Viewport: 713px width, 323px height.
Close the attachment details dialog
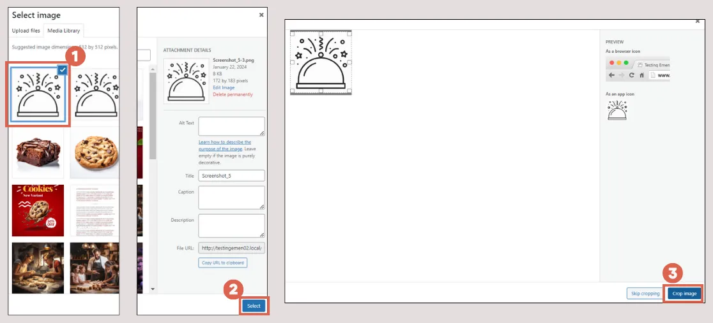(261, 14)
